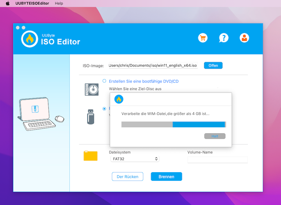Click the Volume-Name input field
The height and width of the screenshot is (205, 281).
click(x=217, y=160)
